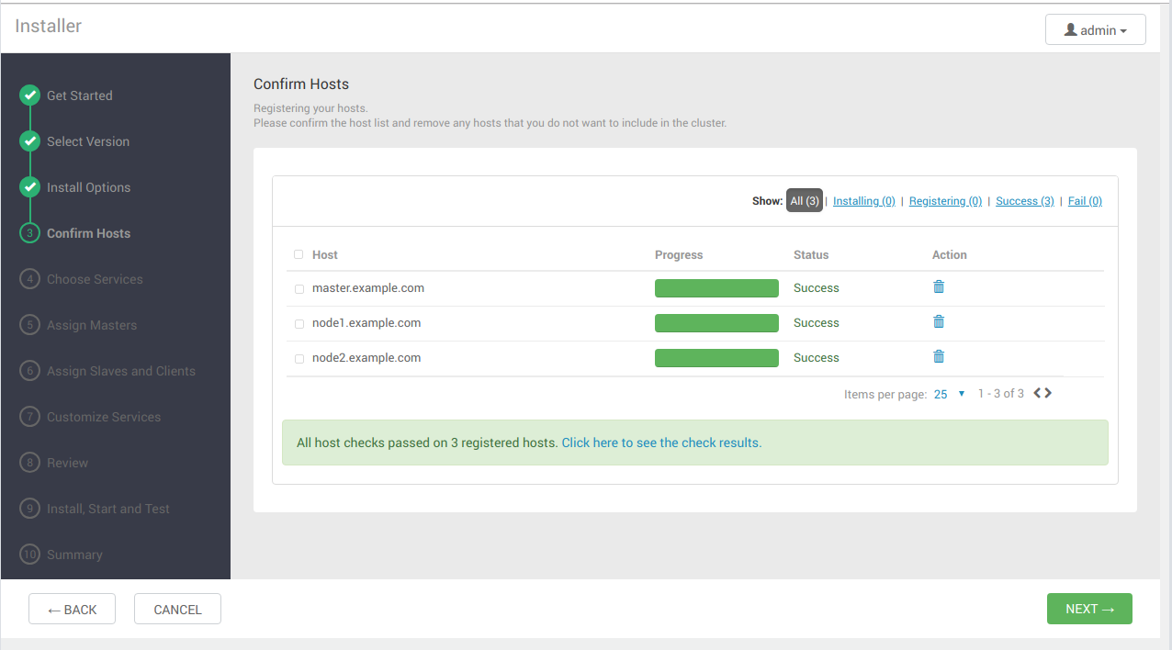Click master.example.com progress bar
Screen dimensions: 1172x650
tap(716, 288)
